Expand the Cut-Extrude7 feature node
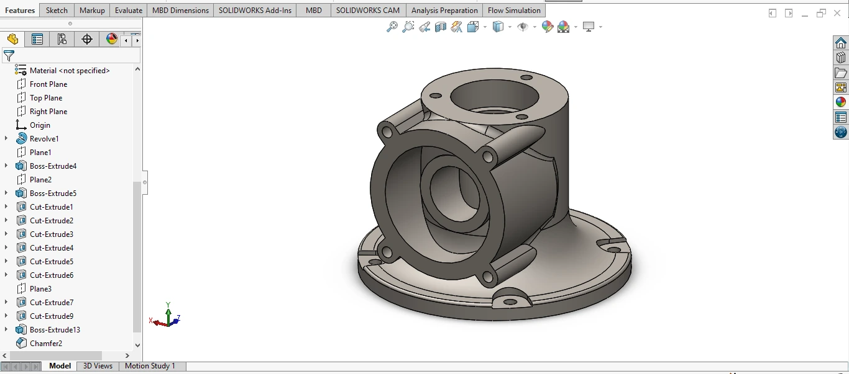The height and width of the screenshot is (374, 849). [x=6, y=303]
